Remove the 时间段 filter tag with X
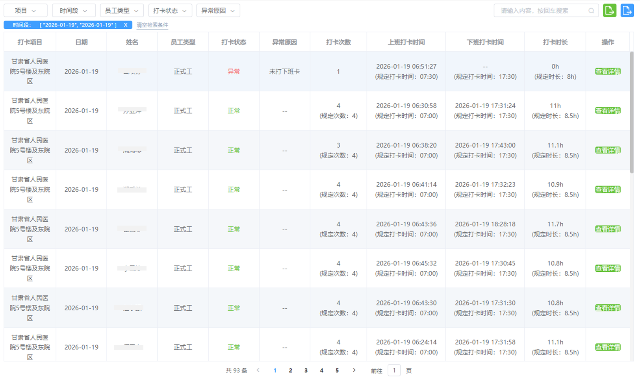640x378 pixels. (x=126, y=25)
